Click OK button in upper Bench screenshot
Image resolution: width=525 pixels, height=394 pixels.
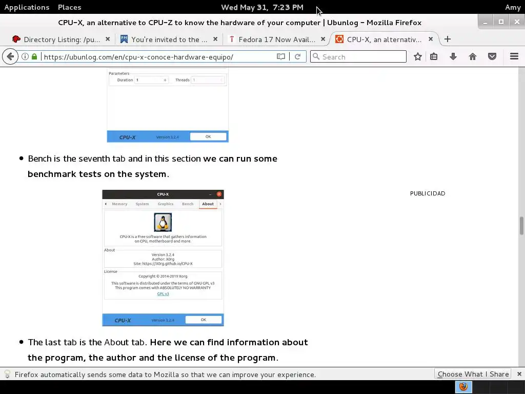point(208,136)
